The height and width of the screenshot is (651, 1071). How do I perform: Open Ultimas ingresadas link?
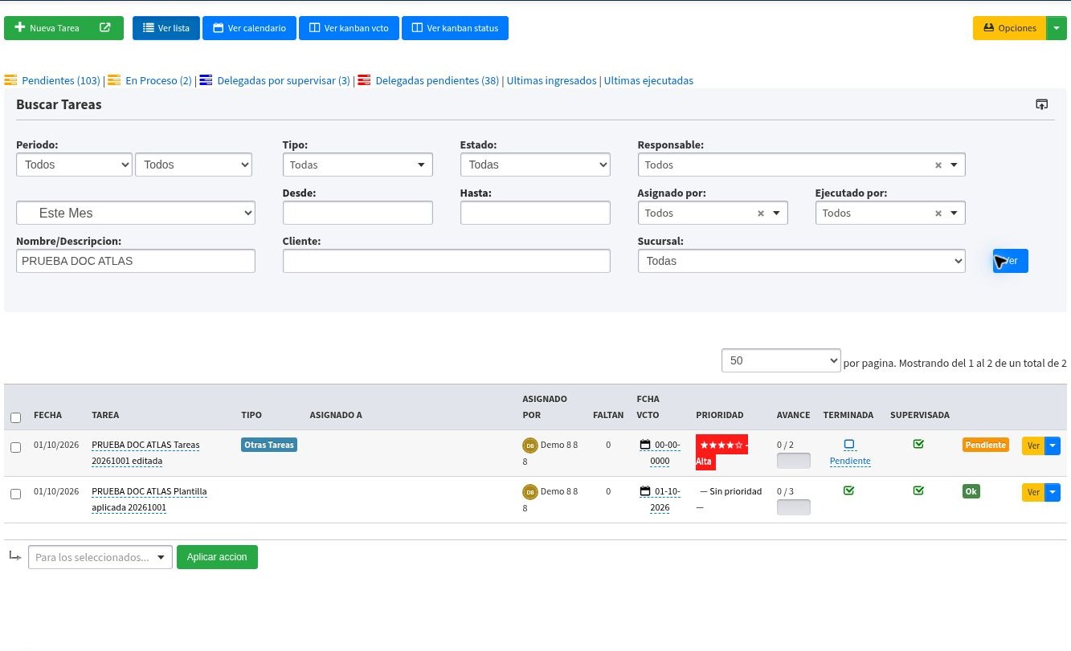(552, 80)
